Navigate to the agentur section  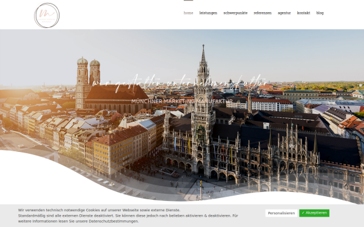[x=284, y=13]
